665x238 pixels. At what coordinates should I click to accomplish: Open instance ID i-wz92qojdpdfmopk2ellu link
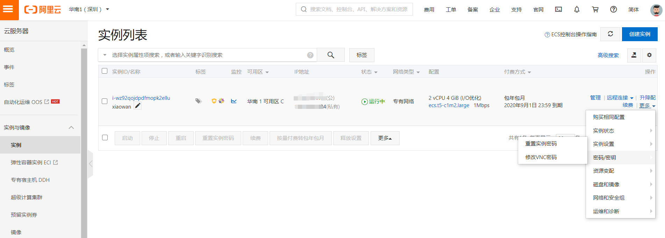141,98
